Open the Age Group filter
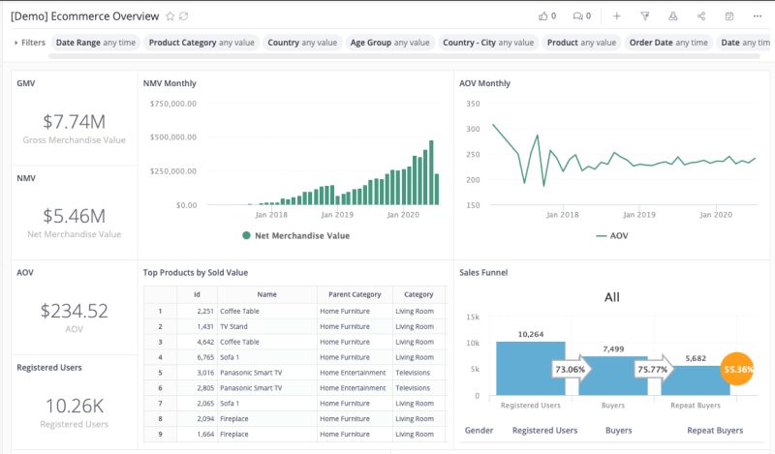775x454 pixels. tap(390, 43)
